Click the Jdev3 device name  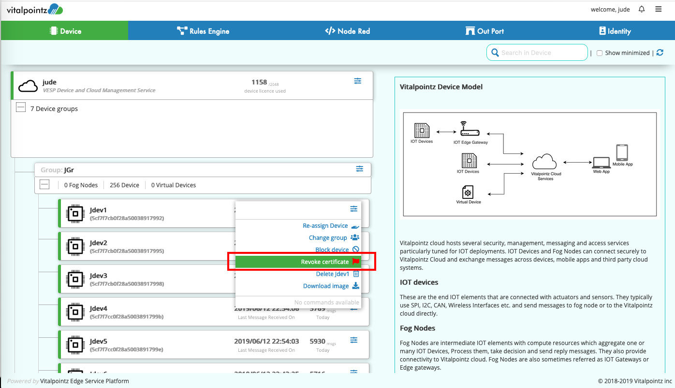click(98, 276)
